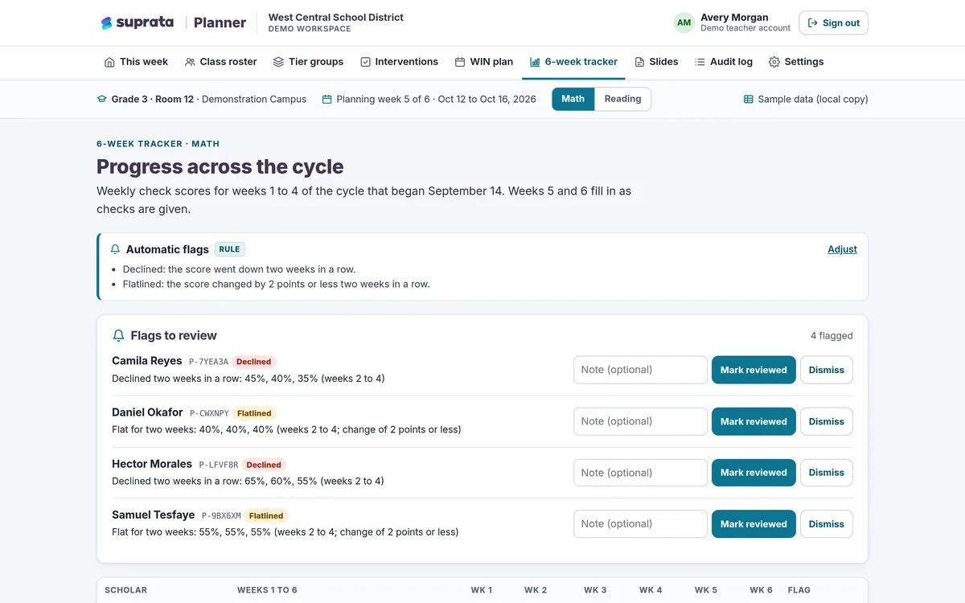This screenshot has height=603, width=965.
Task: Click the Adjust link for automatic flags
Action: [x=842, y=249]
